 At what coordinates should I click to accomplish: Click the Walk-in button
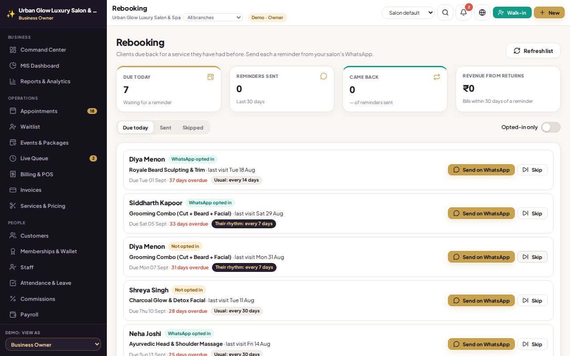[512, 12]
